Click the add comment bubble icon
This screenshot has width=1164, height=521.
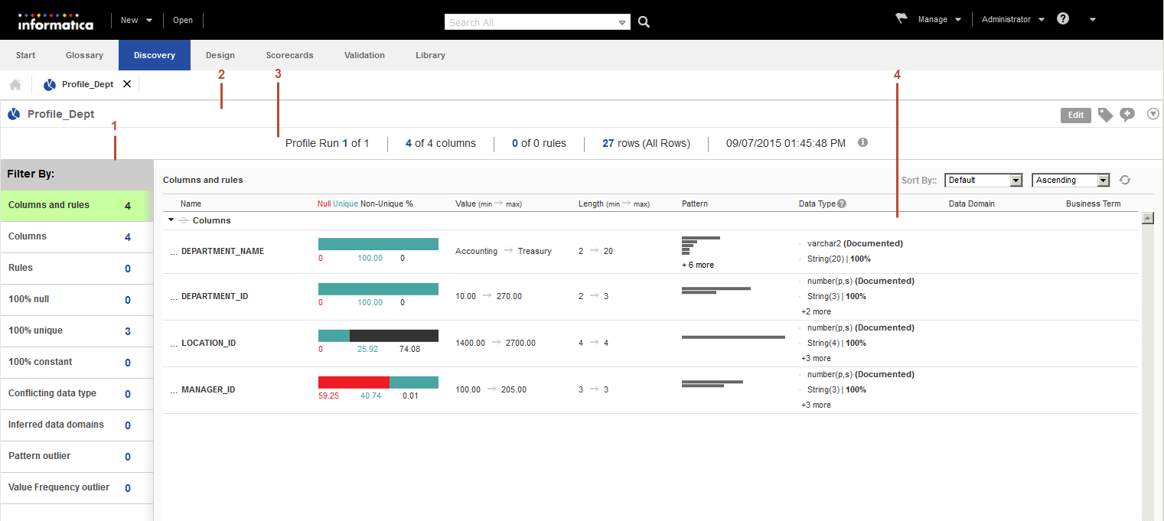[x=1127, y=115]
